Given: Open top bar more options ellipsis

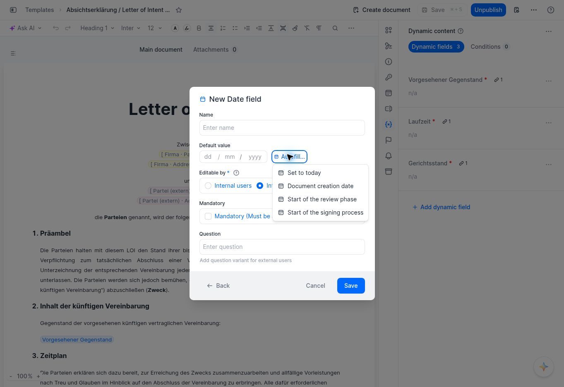Looking at the screenshot, I should click(534, 10).
